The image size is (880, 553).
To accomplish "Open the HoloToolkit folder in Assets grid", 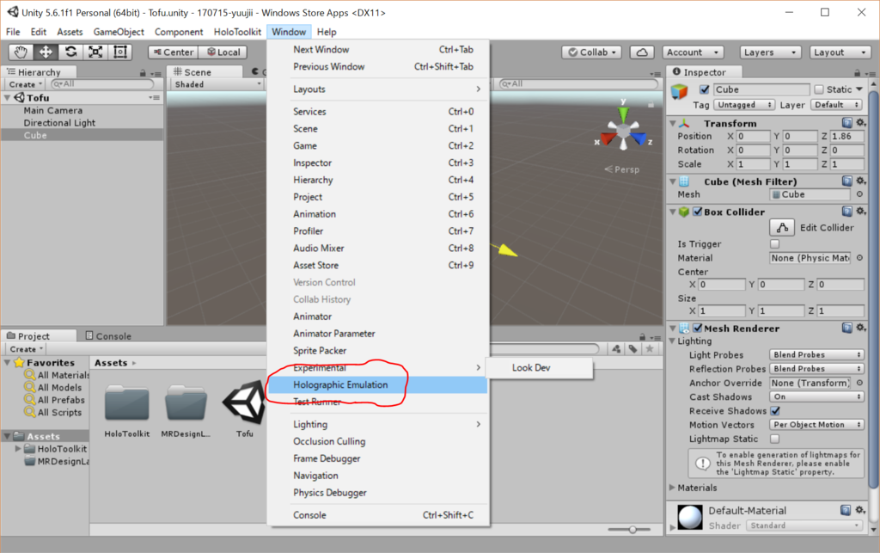I will [x=127, y=402].
